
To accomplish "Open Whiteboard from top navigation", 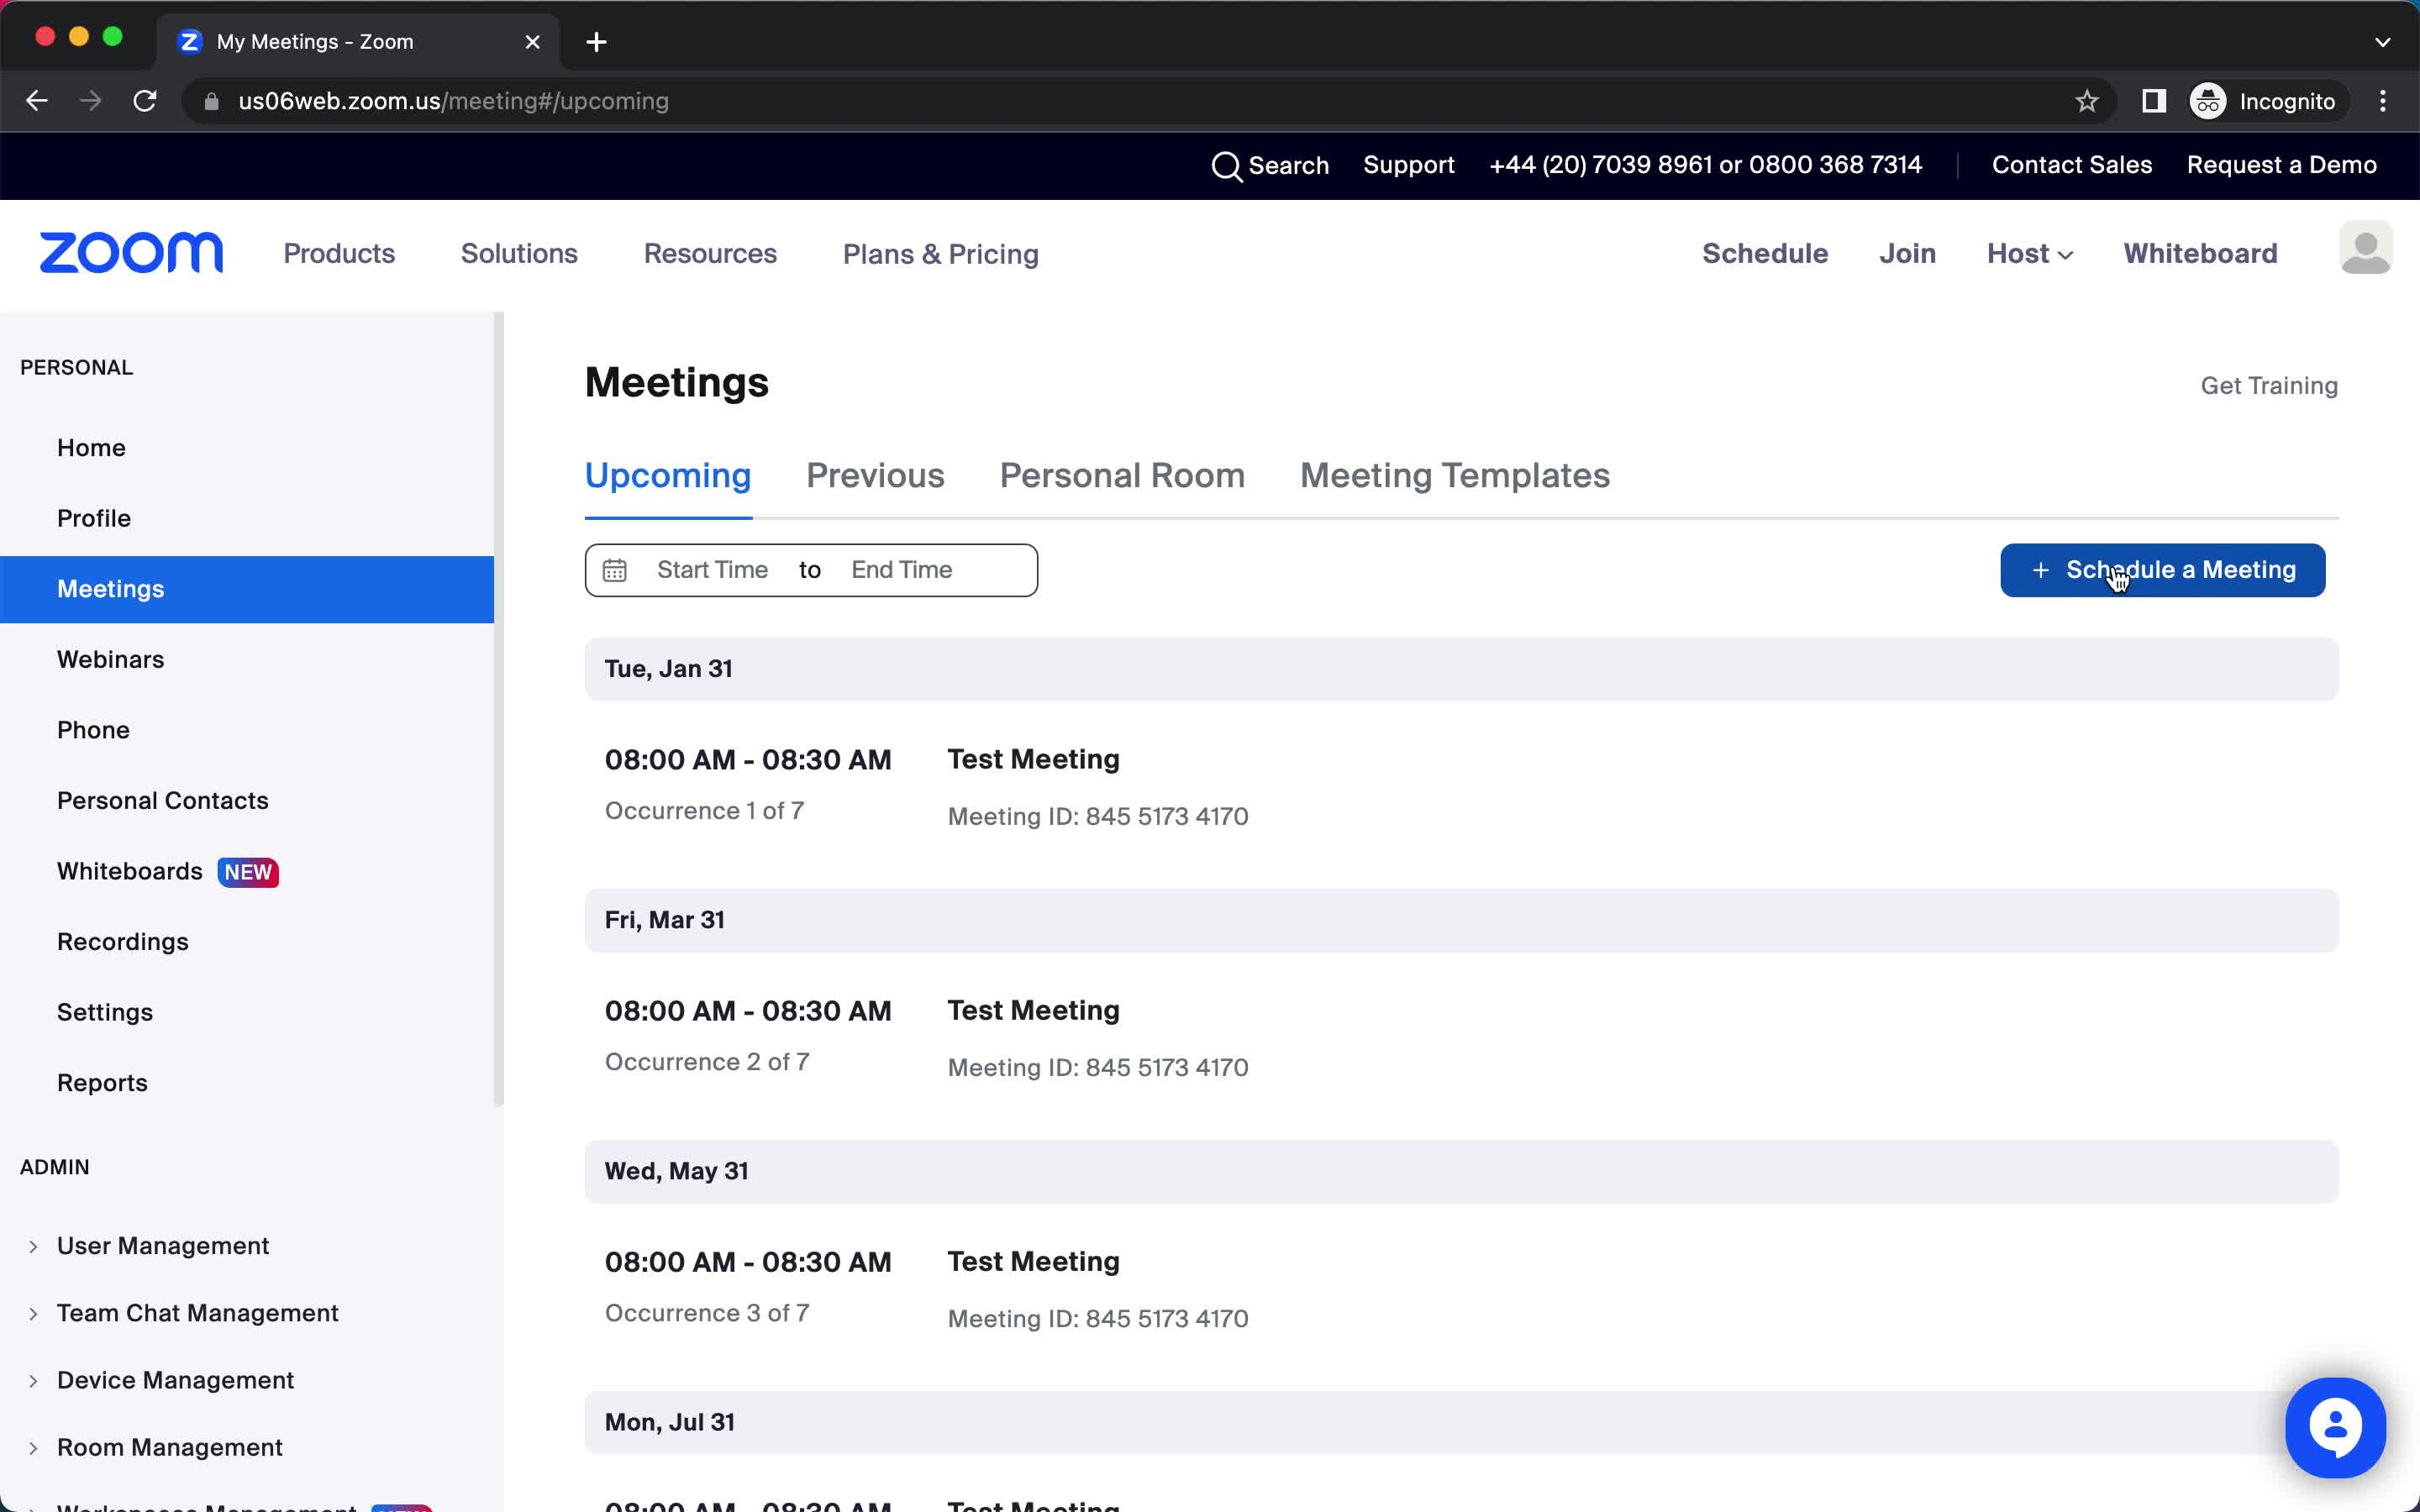I will (2200, 254).
